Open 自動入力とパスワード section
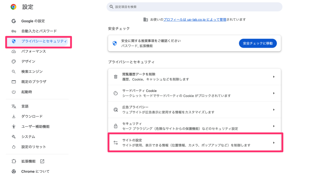The image size is (330, 175). pos(39,31)
